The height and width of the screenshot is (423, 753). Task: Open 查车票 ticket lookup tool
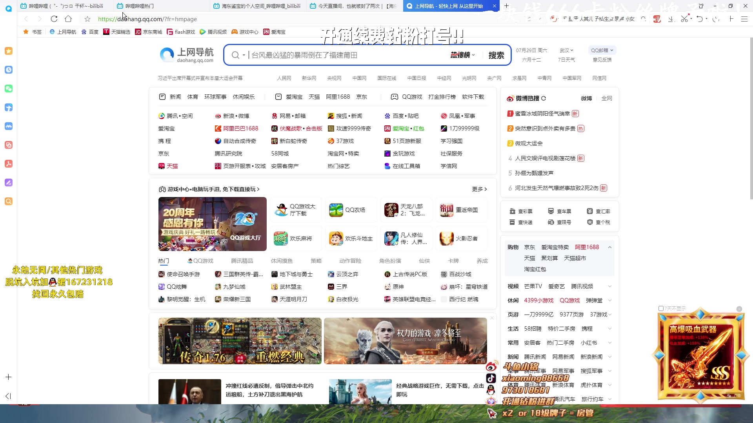click(x=560, y=211)
